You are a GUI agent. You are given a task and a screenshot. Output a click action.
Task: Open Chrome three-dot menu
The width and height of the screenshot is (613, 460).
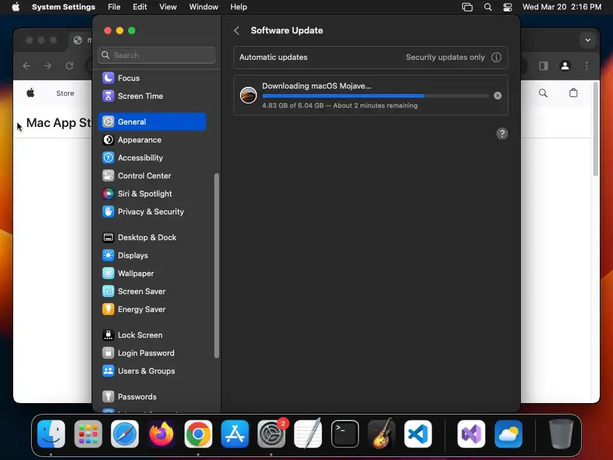click(587, 66)
